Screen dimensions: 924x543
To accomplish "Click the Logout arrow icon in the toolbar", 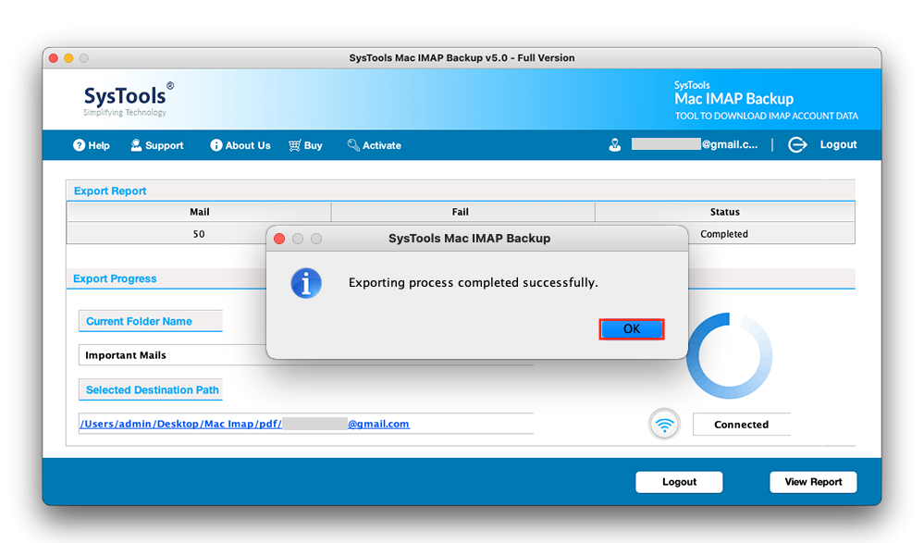I will [x=797, y=144].
